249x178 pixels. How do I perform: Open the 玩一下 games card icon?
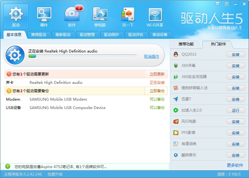128,16
